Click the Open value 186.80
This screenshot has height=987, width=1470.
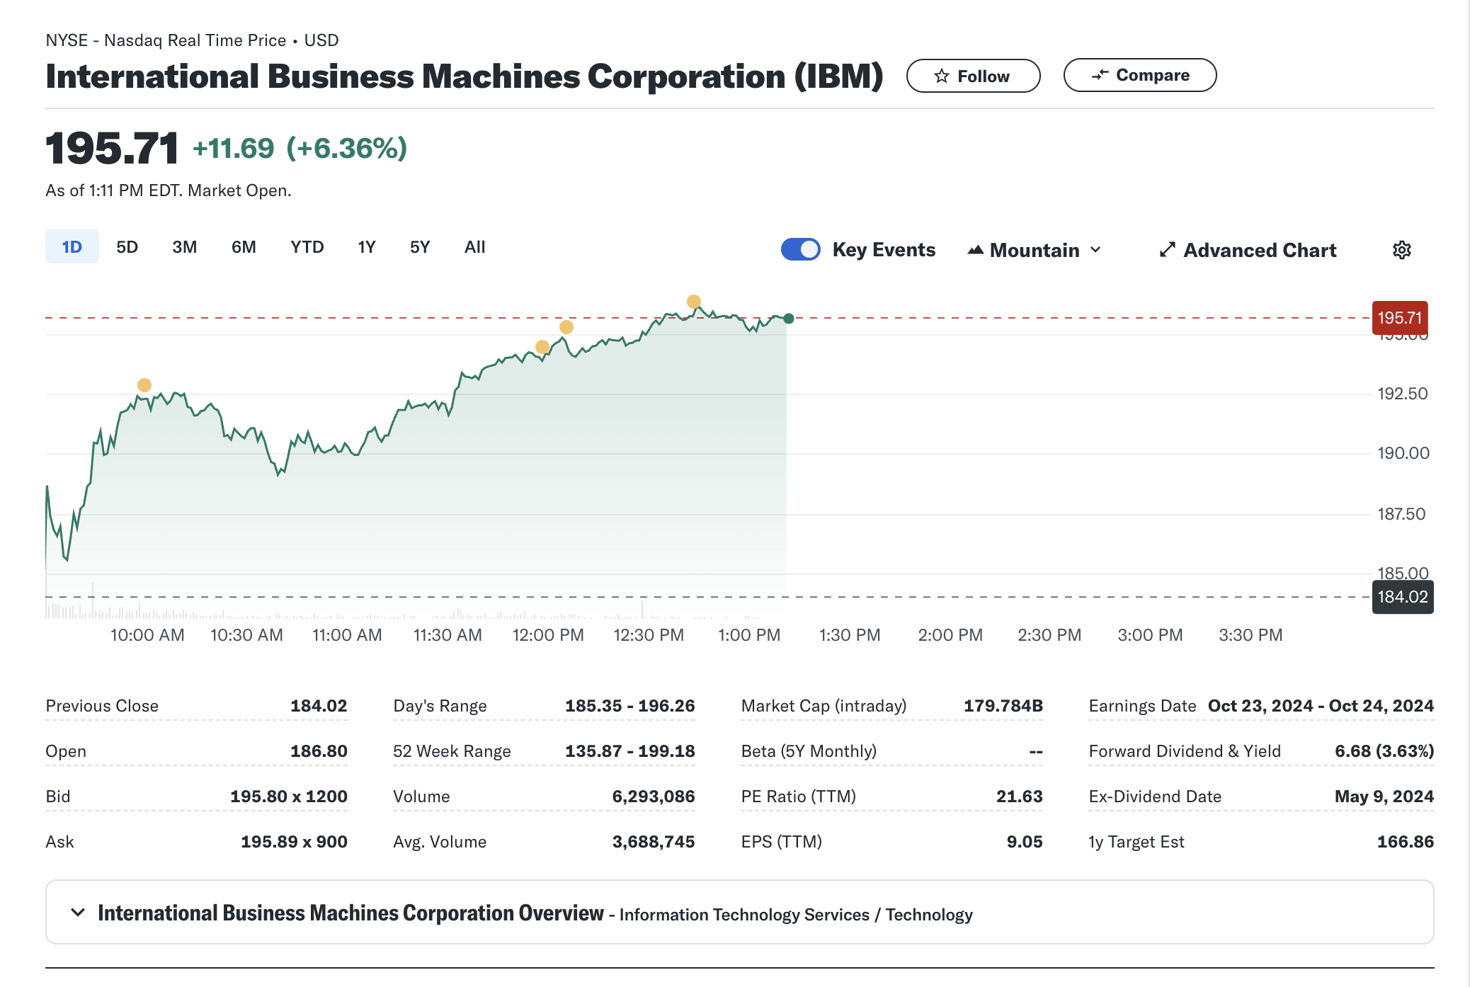(x=319, y=751)
